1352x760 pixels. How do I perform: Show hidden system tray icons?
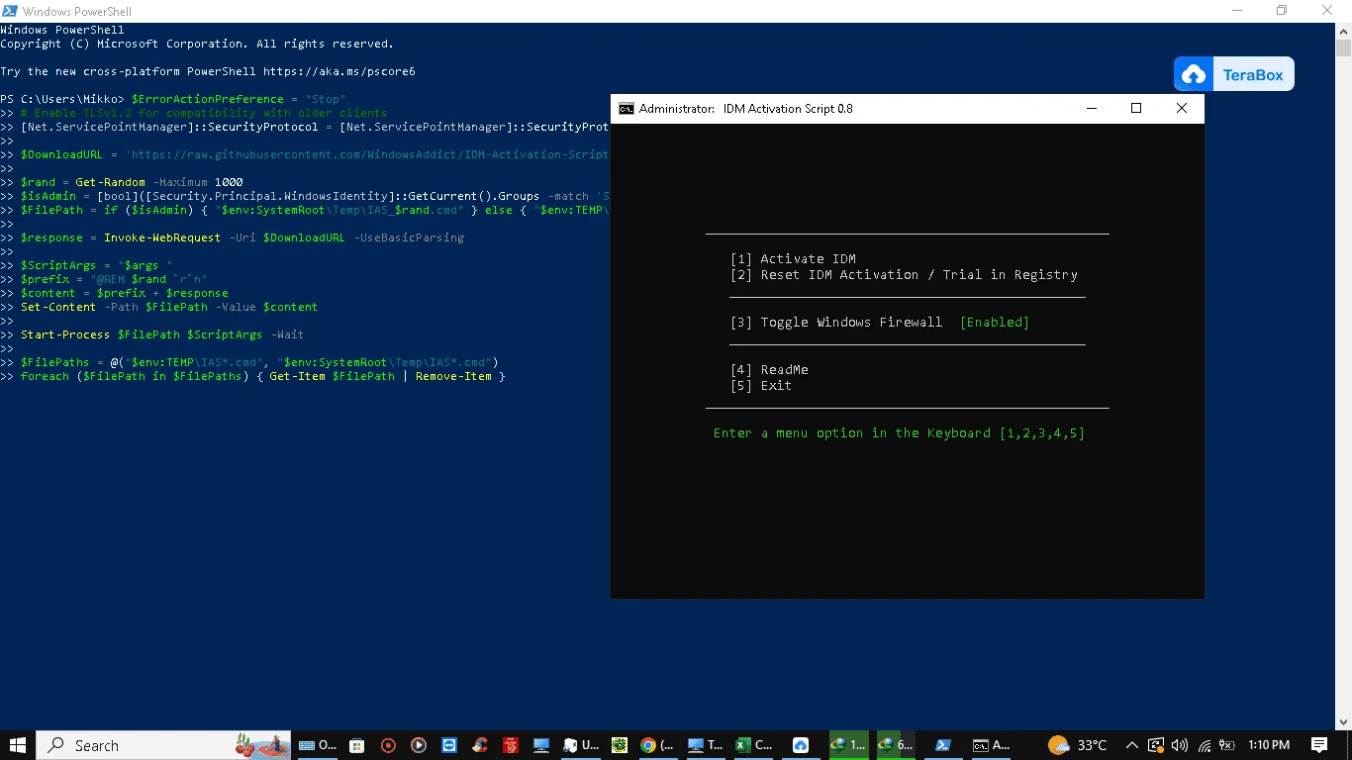[x=1132, y=745]
